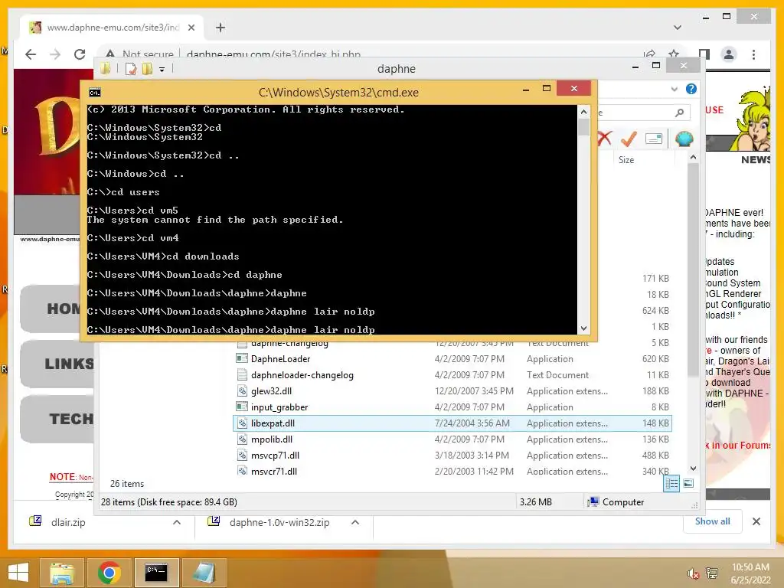Select the daphne-emu.com browser tab

tap(112, 28)
